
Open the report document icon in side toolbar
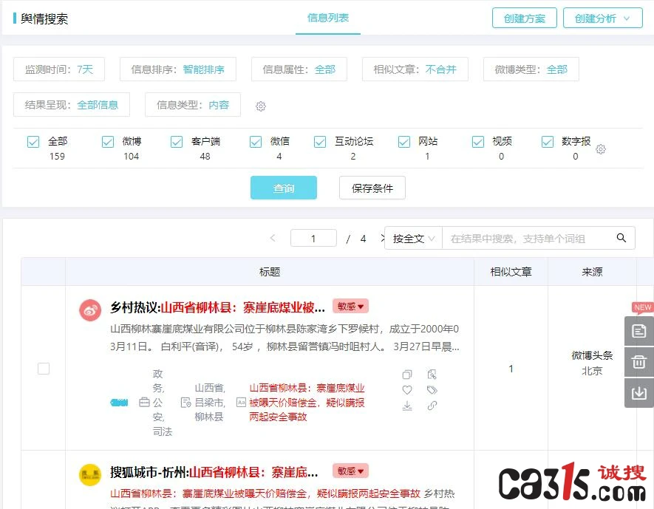[638, 331]
